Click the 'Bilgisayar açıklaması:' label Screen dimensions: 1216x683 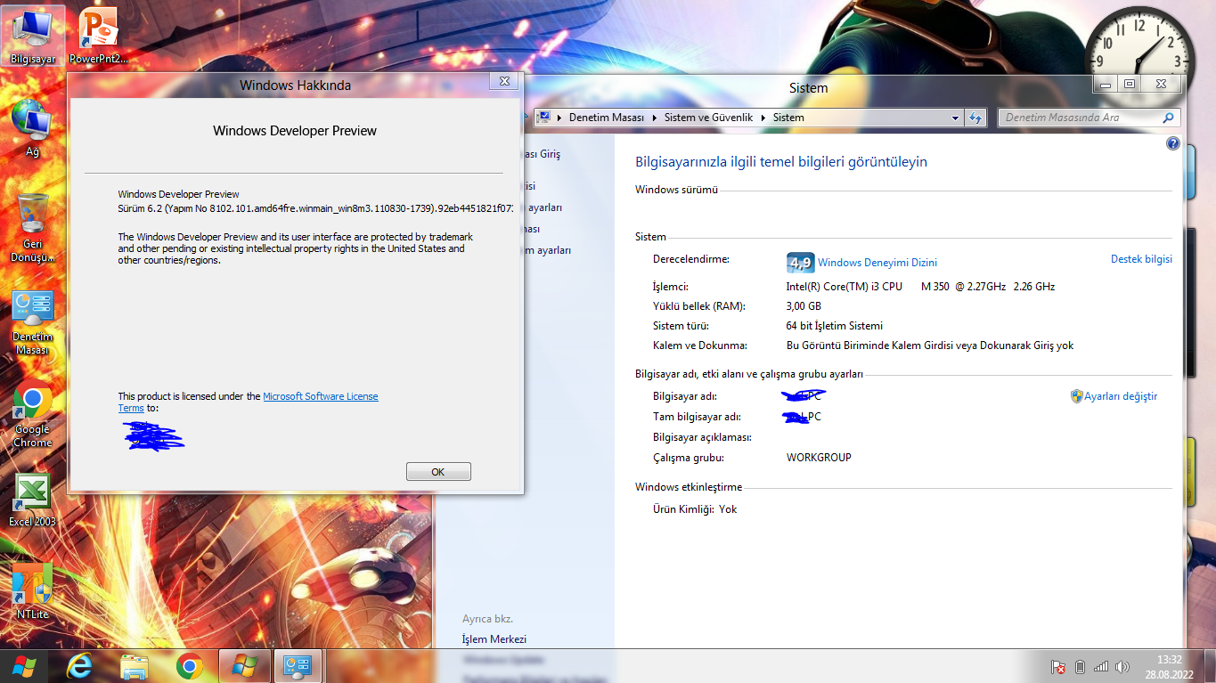703,437
